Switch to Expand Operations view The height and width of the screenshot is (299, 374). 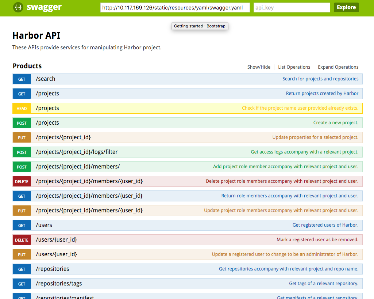(338, 67)
